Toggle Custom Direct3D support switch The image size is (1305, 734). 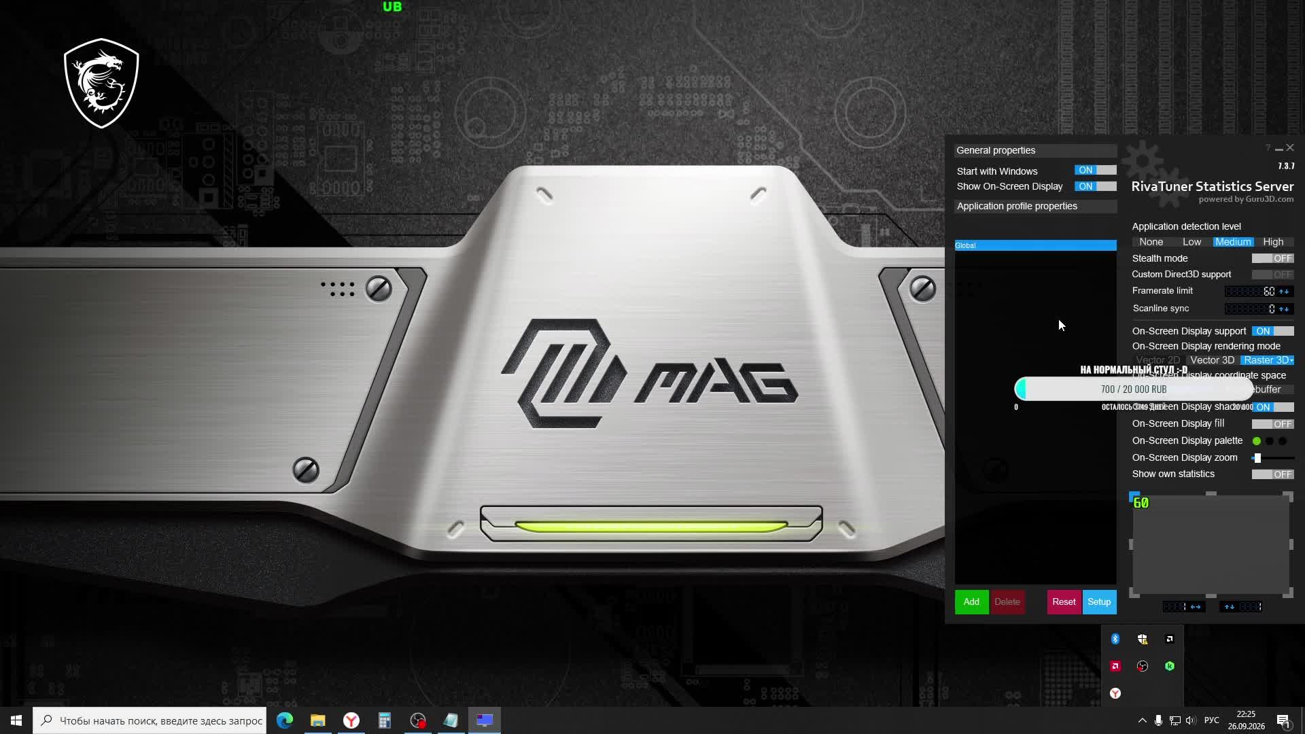click(1272, 275)
